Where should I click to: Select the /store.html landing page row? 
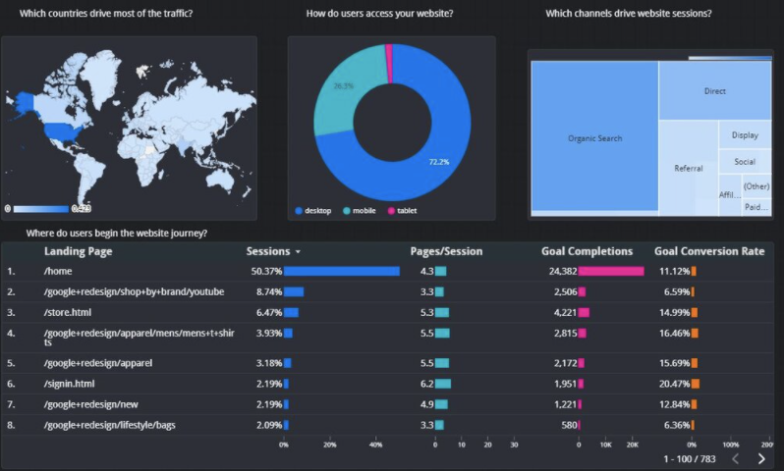coord(66,312)
